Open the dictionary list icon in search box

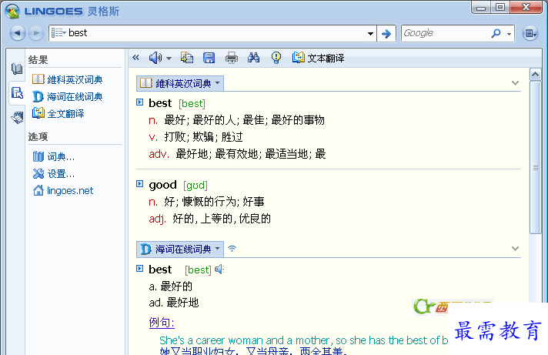(x=58, y=33)
